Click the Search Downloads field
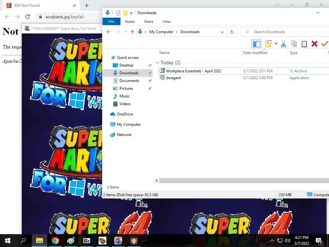 [x=285, y=32]
